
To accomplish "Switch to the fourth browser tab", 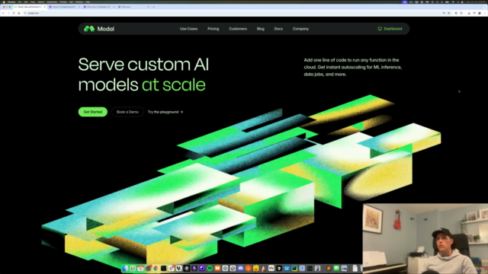I will coord(133,7).
